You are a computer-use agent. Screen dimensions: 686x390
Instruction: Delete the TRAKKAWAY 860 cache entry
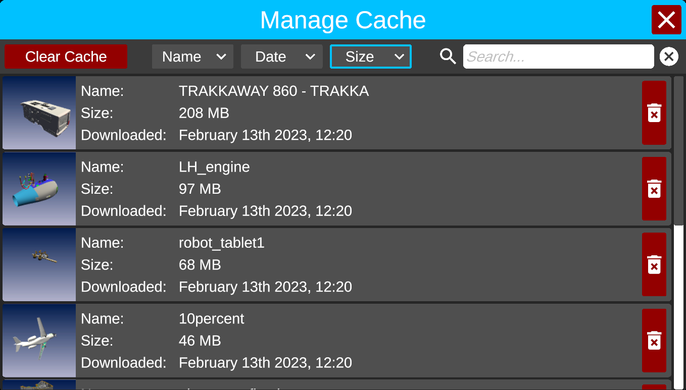[654, 113]
